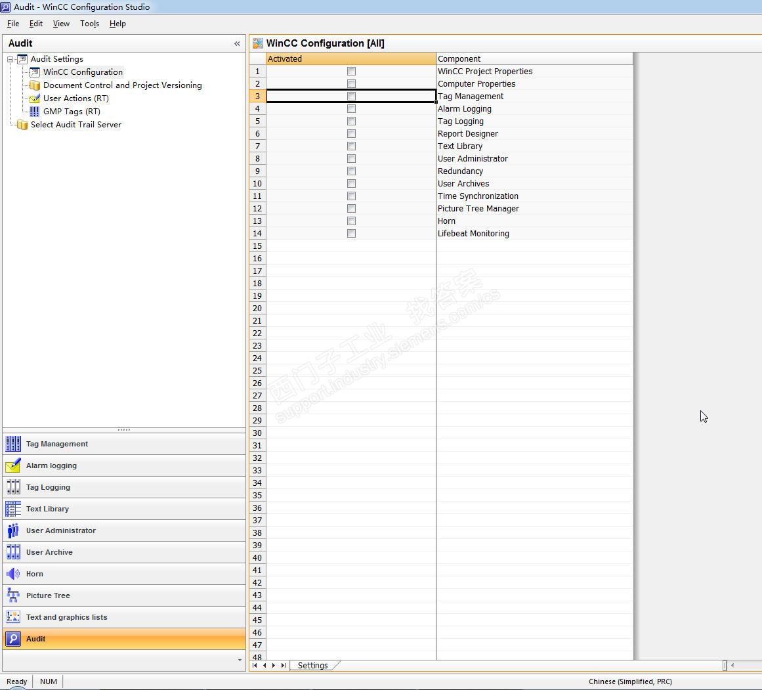762x690 pixels.
Task: Select the Audit navigation button
Action: click(124, 638)
